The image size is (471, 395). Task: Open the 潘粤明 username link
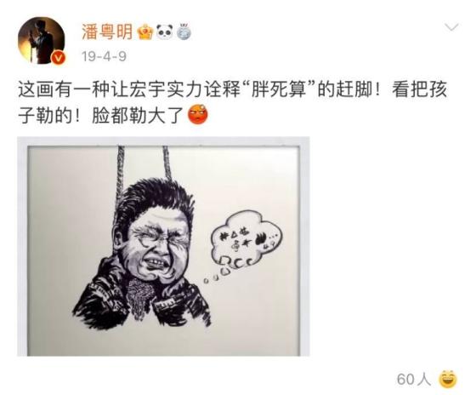[107, 31]
